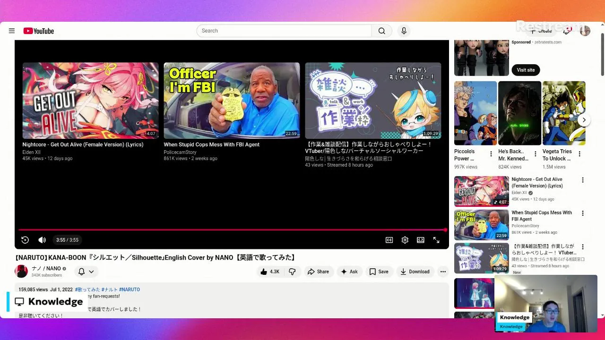
Task: Click the Download button
Action: [x=415, y=272]
